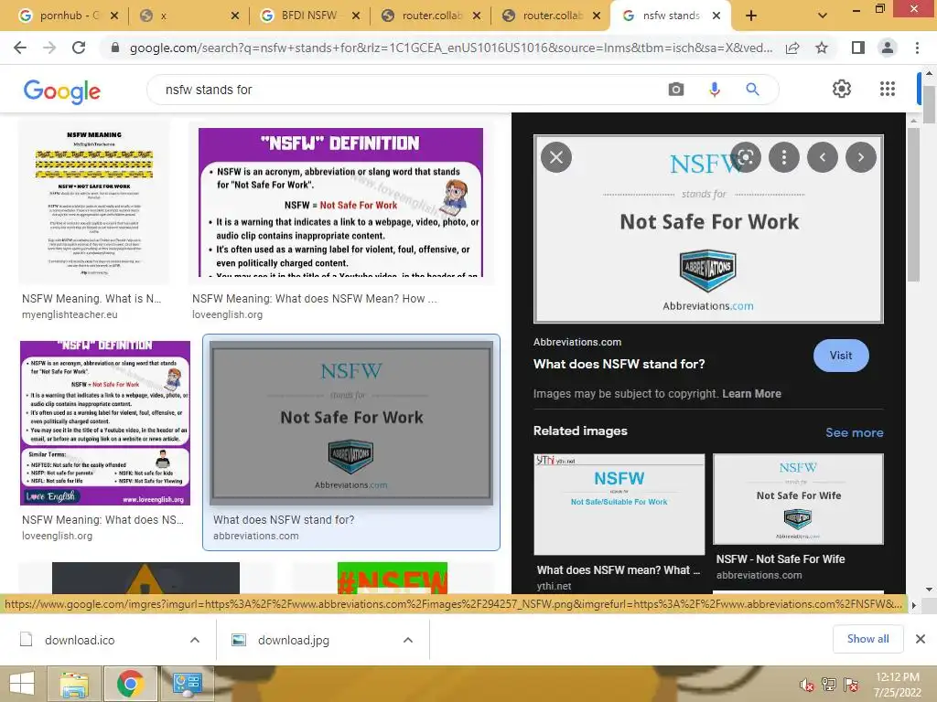Search by image with camera icon
937x702 pixels.
pyautogui.click(x=676, y=90)
